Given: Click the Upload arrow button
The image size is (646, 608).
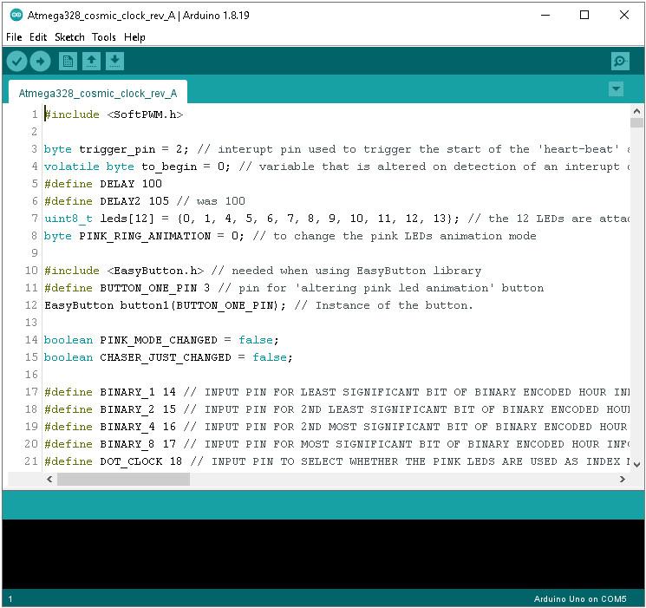Looking at the screenshot, I should (x=41, y=62).
